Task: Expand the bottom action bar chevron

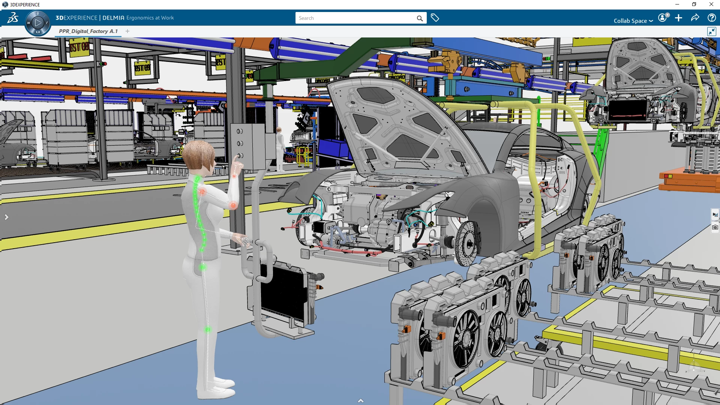Action: click(360, 400)
